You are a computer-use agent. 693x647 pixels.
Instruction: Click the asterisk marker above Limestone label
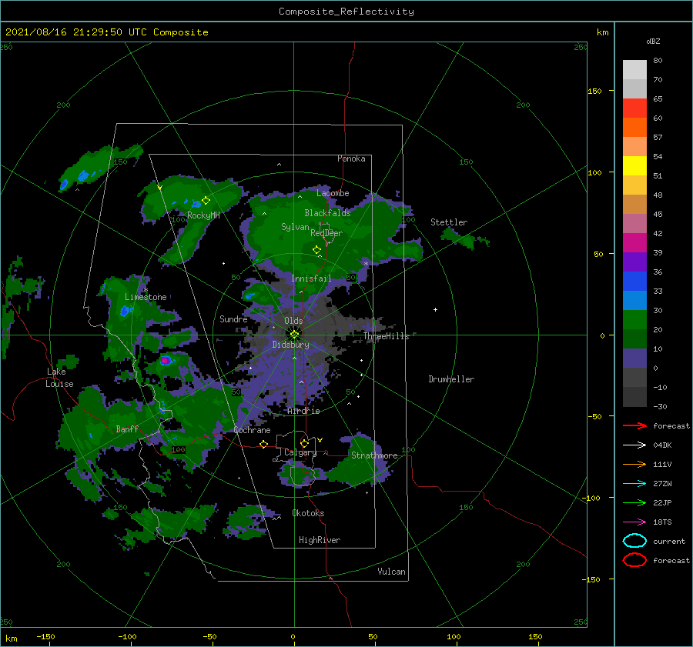click(146, 290)
